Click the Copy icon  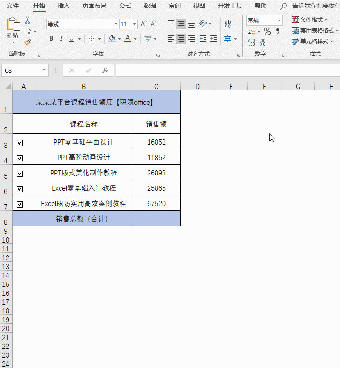pos(27,31)
